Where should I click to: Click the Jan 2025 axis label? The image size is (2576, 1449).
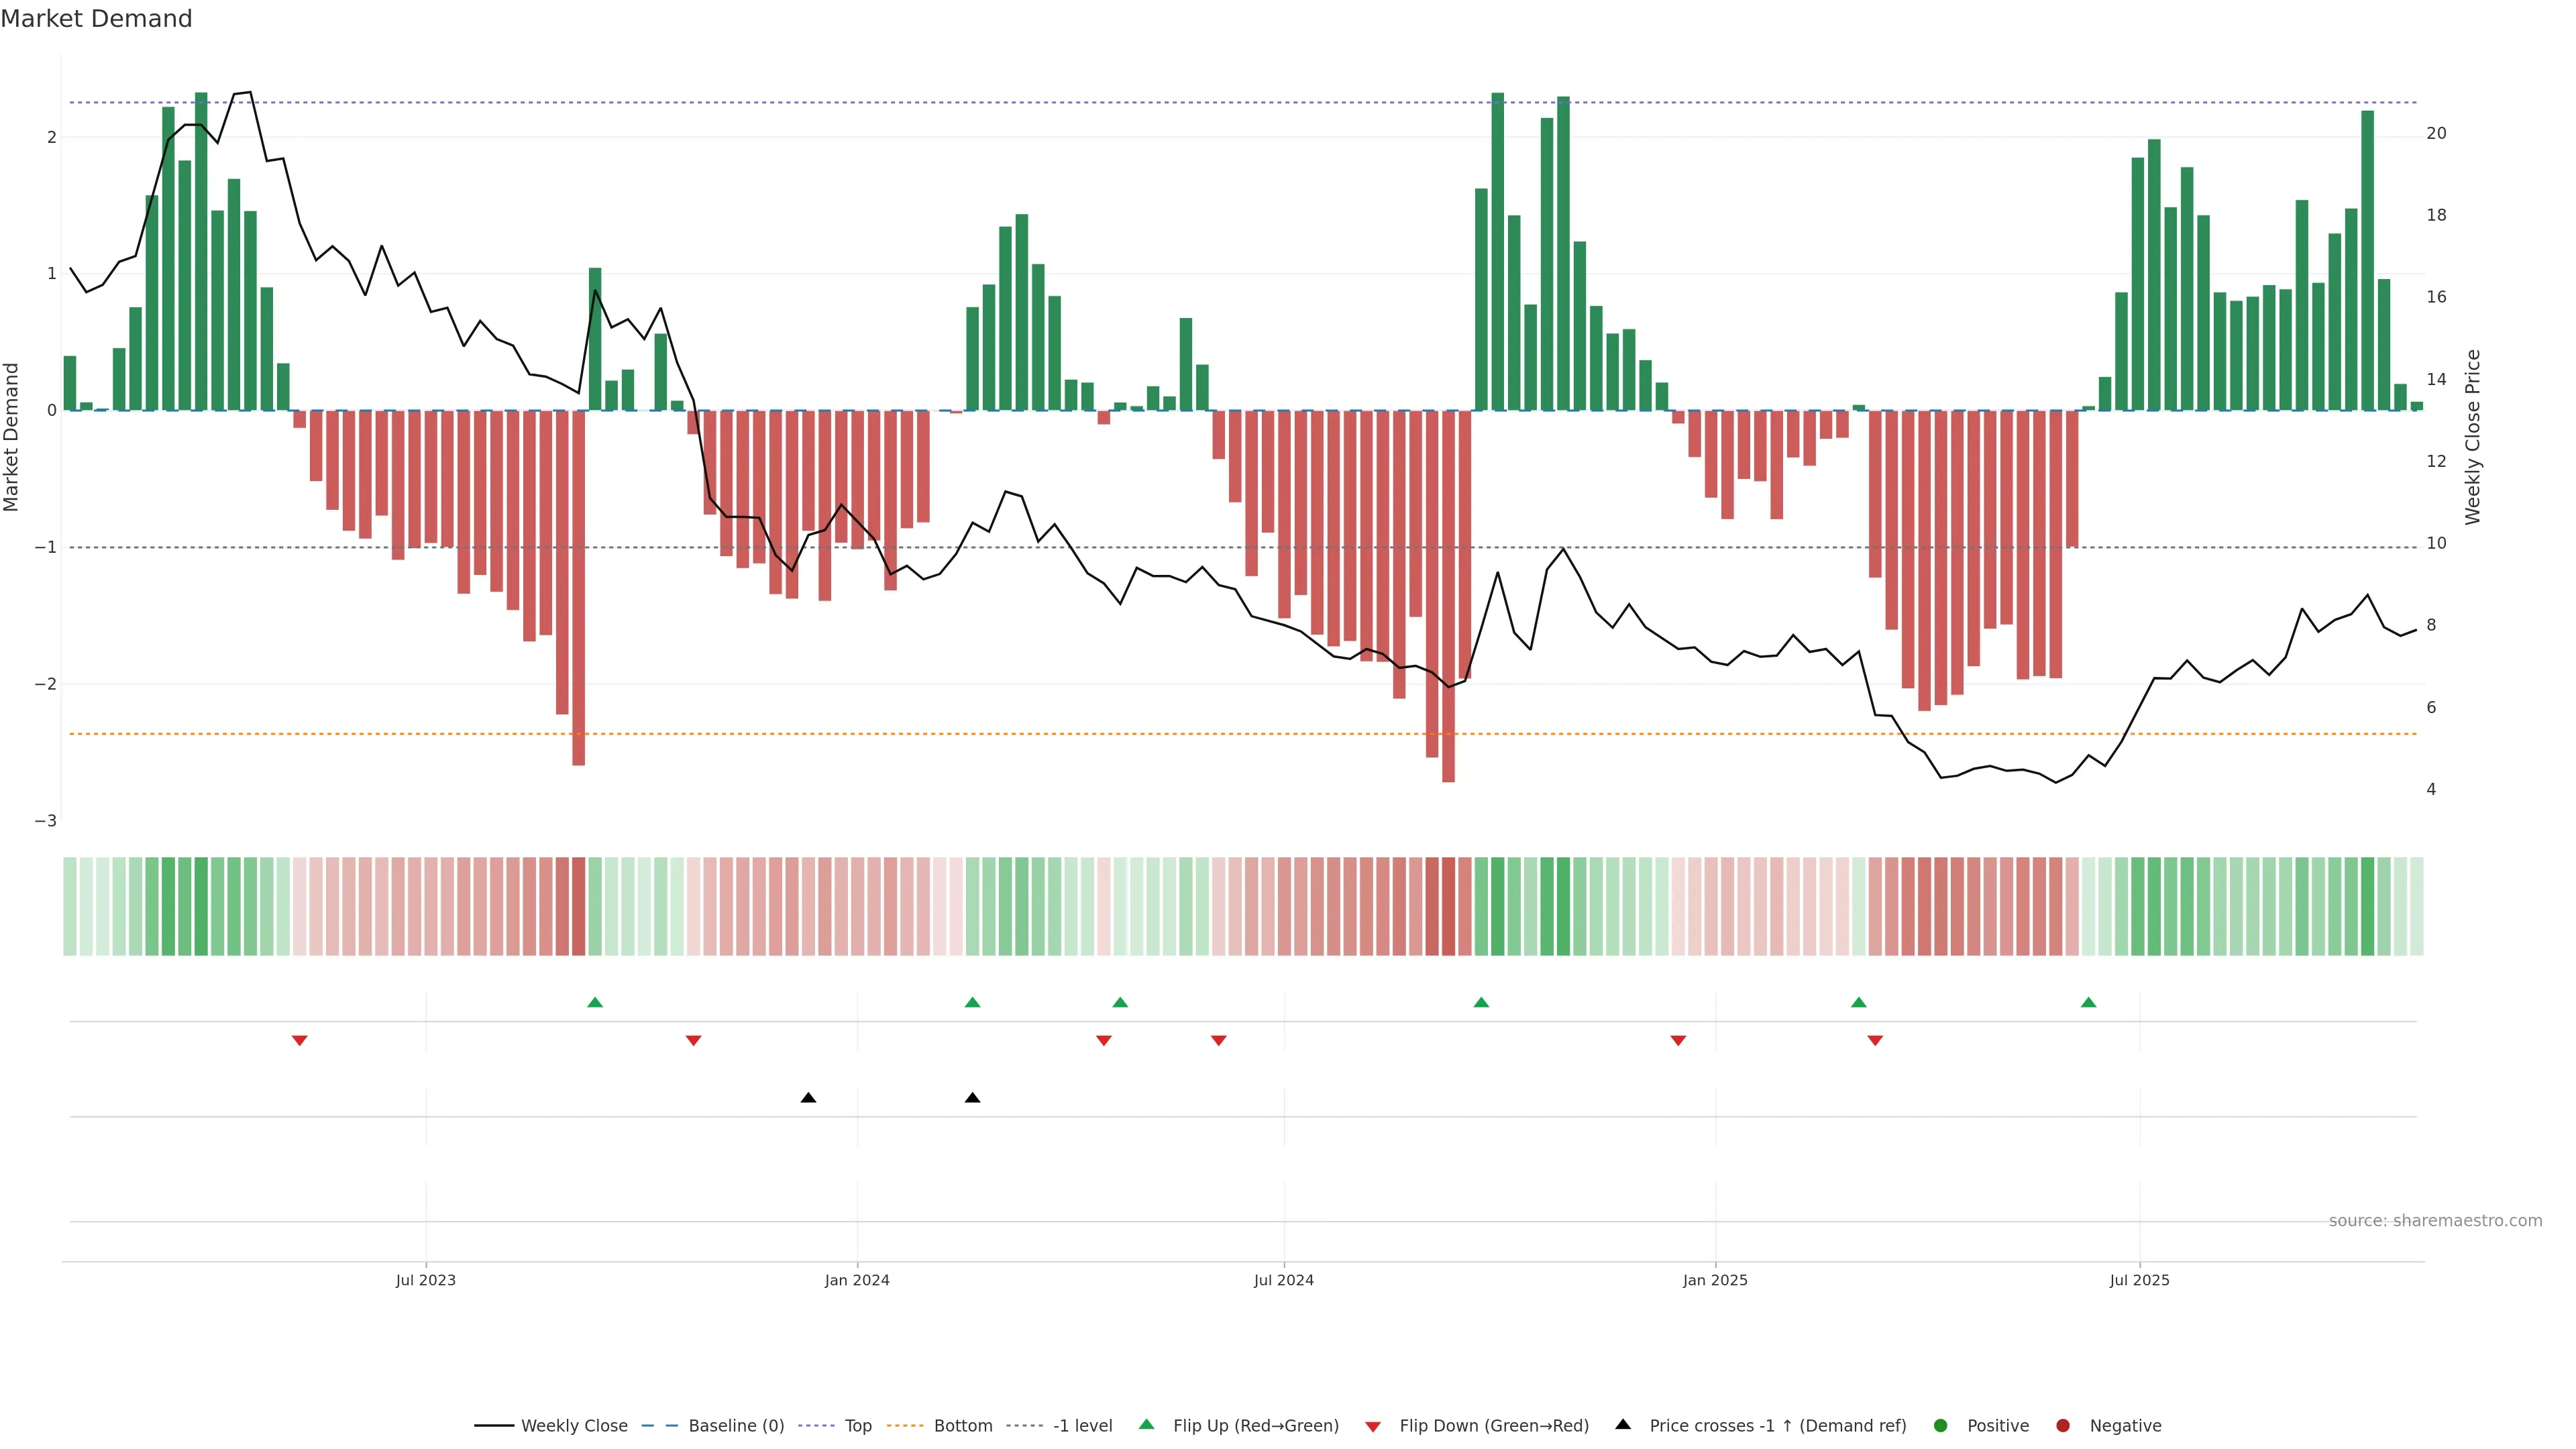tap(1715, 1280)
